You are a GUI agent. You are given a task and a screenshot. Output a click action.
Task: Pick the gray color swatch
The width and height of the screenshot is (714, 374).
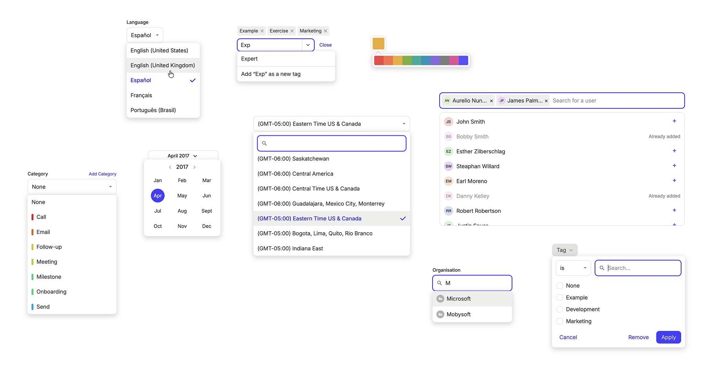click(445, 61)
